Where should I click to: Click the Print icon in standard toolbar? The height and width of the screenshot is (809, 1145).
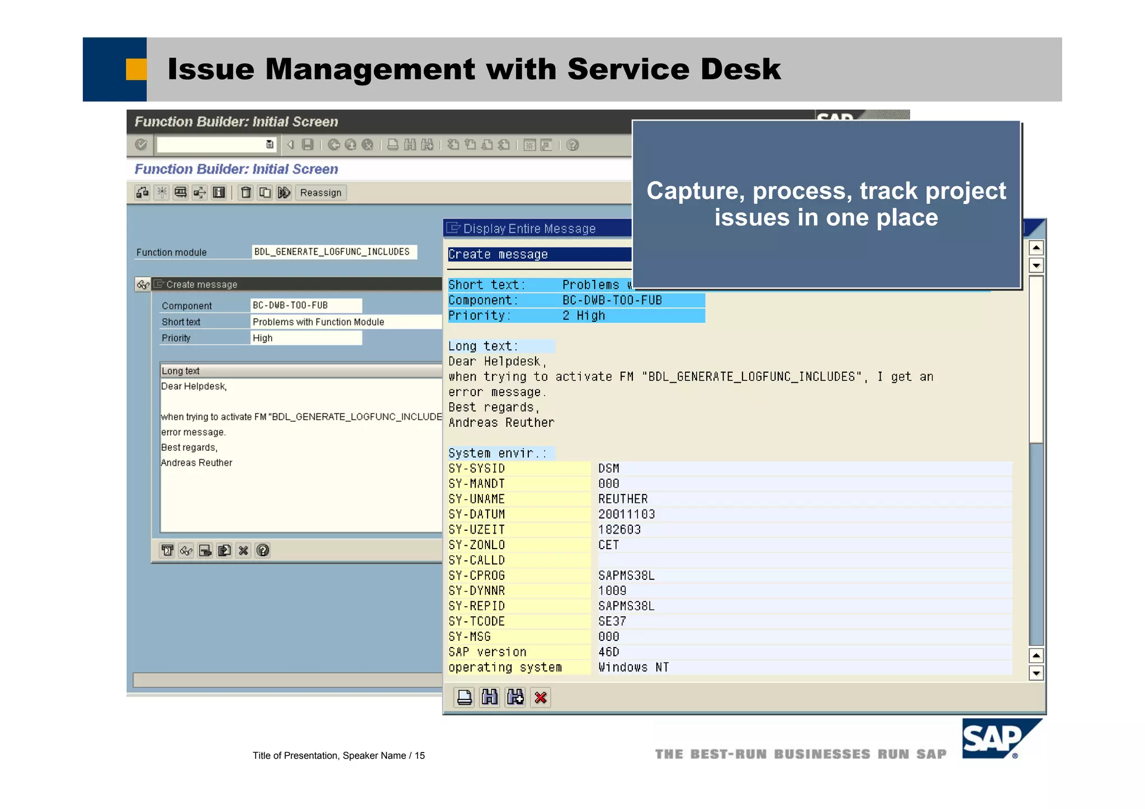[393, 145]
